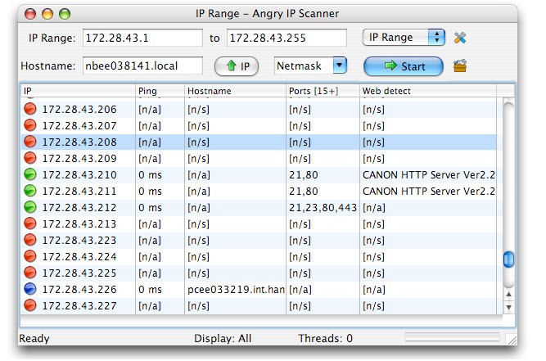Click the ending IP field 172.28.43.255
The image size is (546, 361).
tap(287, 38)
